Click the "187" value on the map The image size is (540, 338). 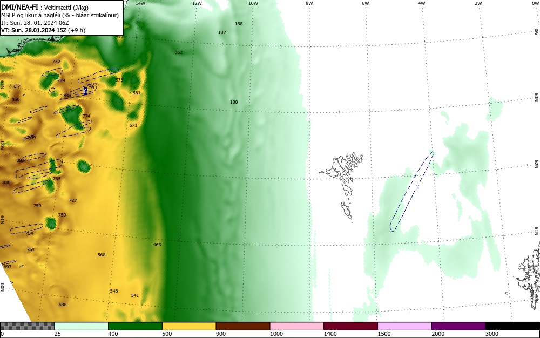coord(222,32)
